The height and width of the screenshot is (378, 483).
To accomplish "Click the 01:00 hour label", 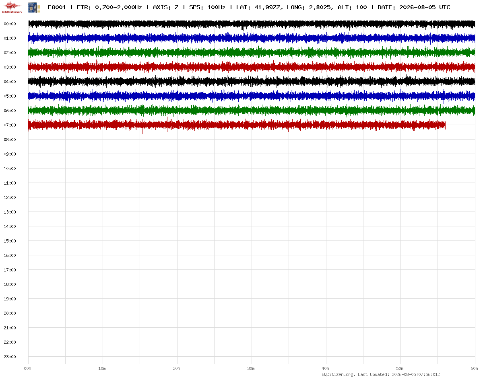I will 10,38.
